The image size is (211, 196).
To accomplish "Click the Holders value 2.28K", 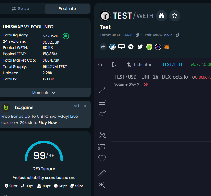I will [x=47, y=73].
